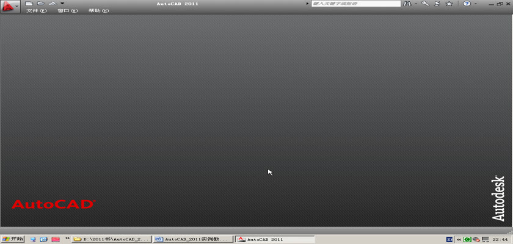
Task: Click the New drawing icon
Action: click(x=29, y=4)
